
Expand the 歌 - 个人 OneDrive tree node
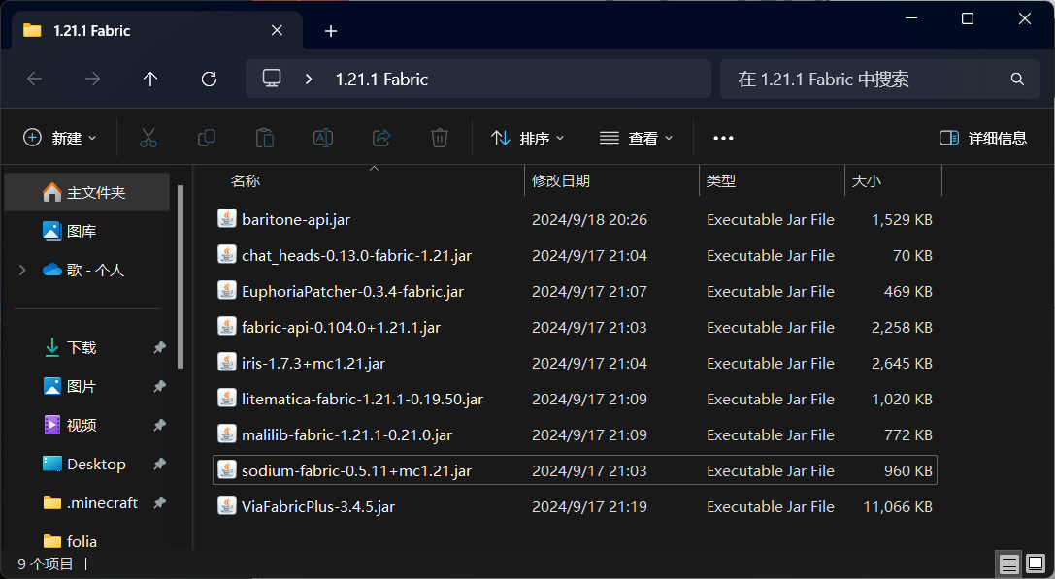coord(22,270)
